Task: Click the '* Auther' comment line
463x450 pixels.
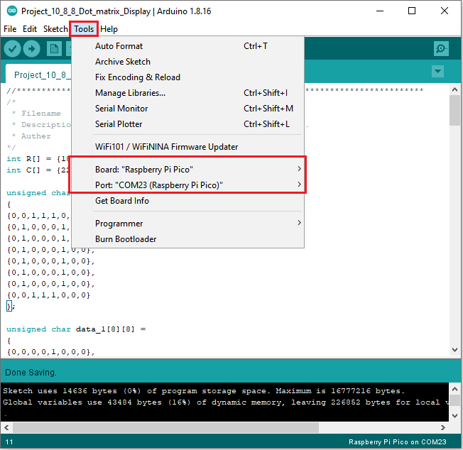Action: pos(31,136)
